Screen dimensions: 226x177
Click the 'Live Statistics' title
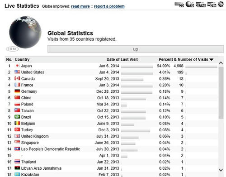click(x=22, y=6)
